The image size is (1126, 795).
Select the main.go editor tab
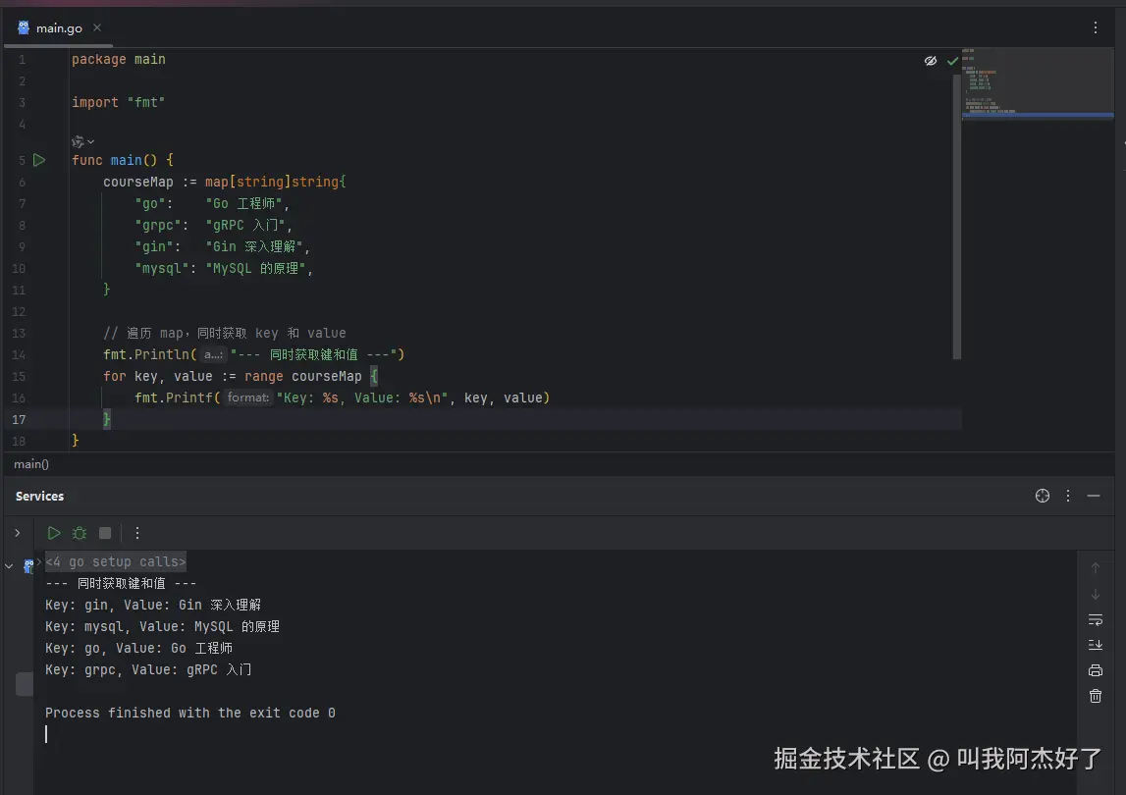pyautogui.click(x=59, y=28)
